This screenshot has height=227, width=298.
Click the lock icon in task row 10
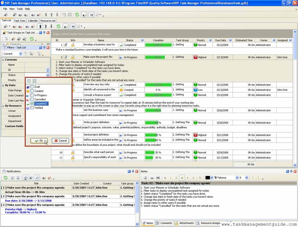pos(73,152)
